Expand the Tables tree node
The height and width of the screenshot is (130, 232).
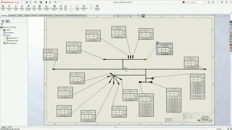(1, 30)
